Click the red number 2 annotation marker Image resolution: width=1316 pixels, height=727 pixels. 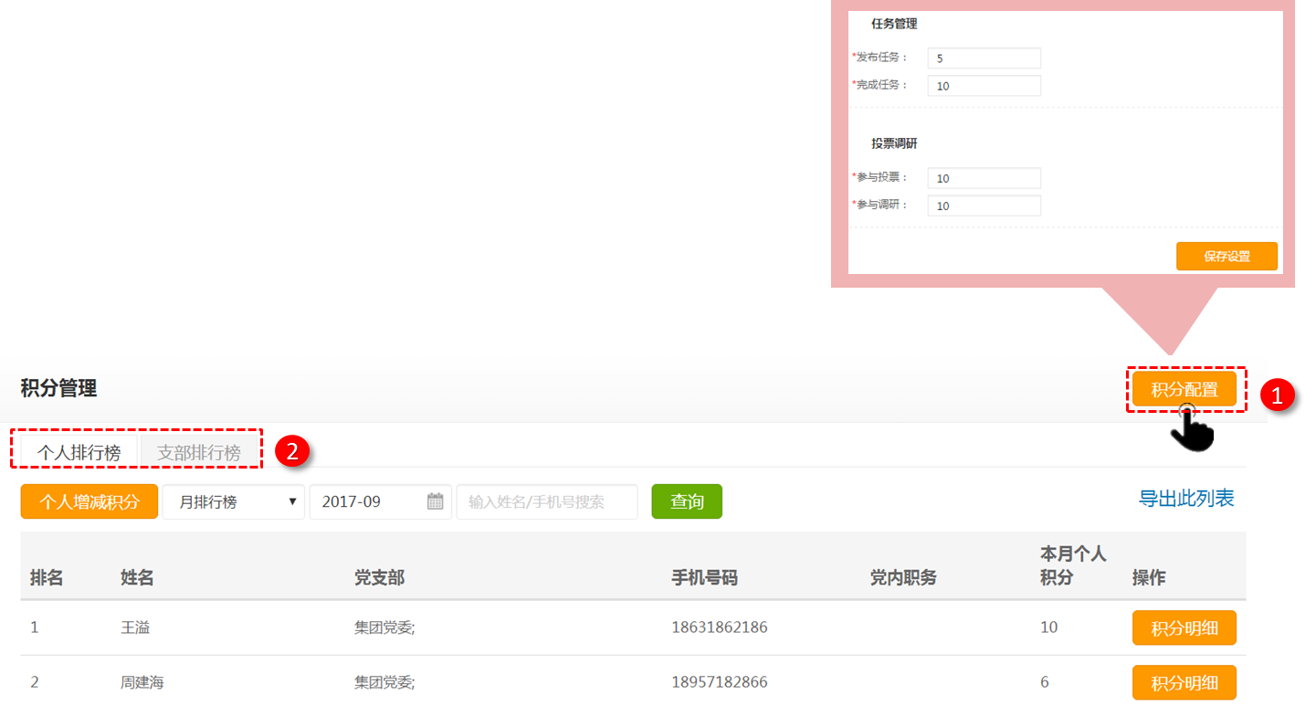293,451
